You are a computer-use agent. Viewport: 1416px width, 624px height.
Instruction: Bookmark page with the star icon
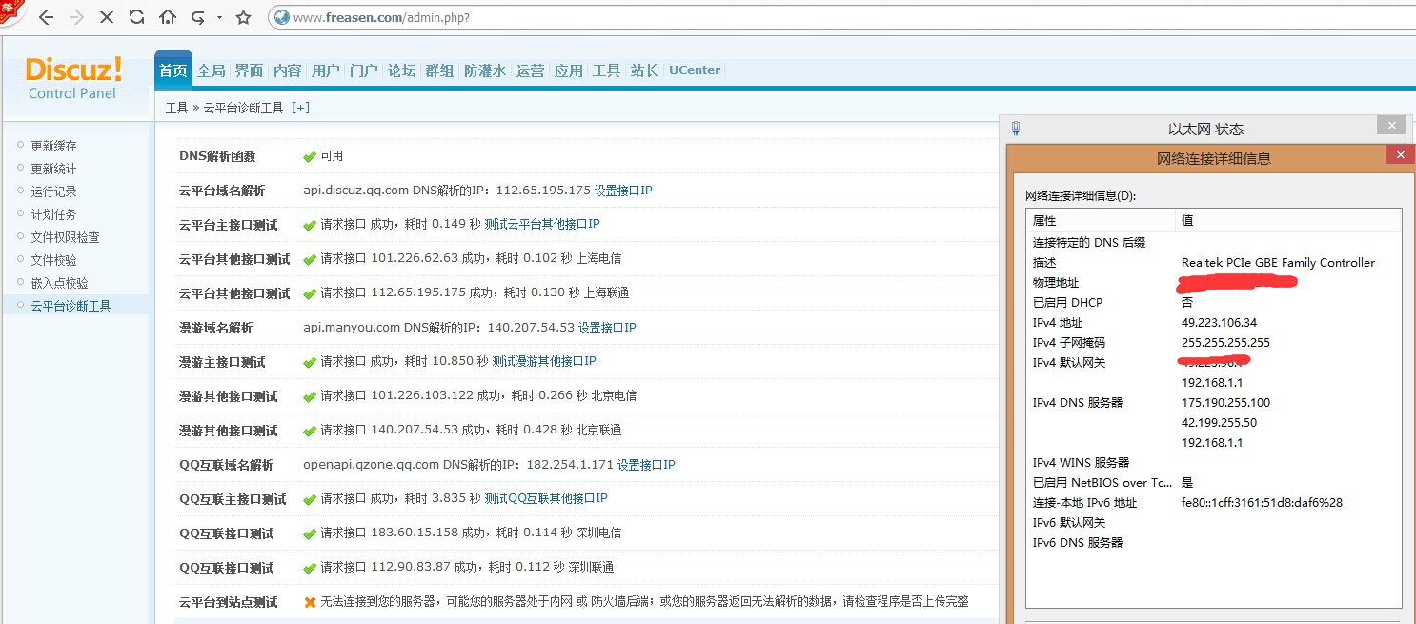(x=243, y=17)
